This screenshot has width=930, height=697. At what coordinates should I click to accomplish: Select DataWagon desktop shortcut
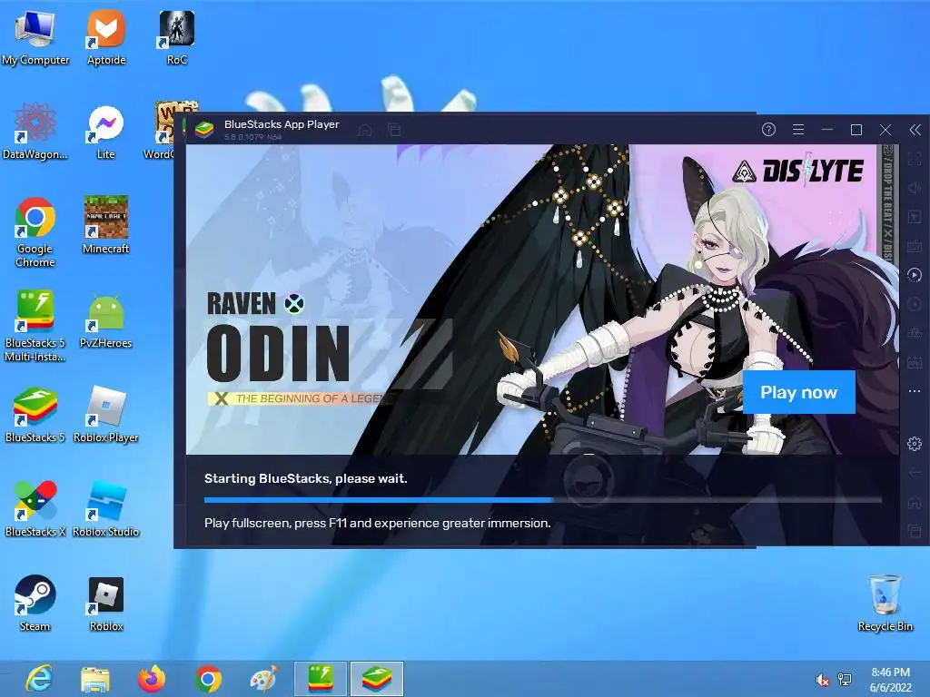(35, 132)
